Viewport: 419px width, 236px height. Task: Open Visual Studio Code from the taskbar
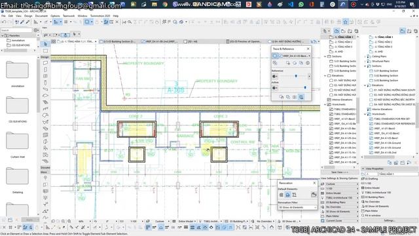click(x=291, y=5)
